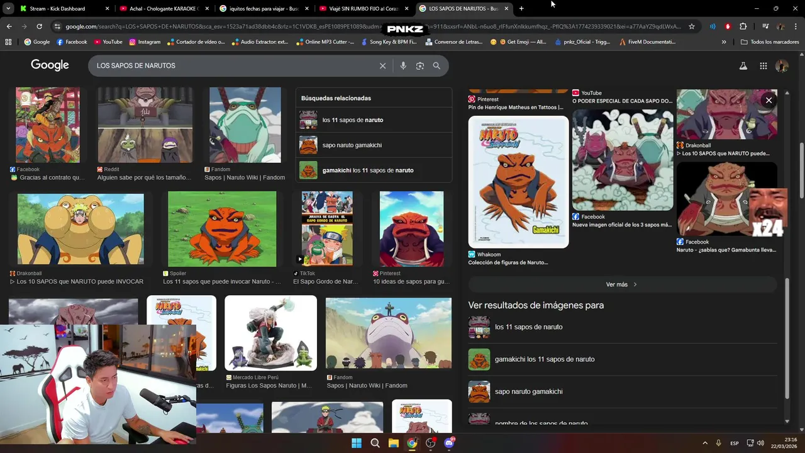Open Google Lens image search icon
The height and width of the screenshot is (453, 805).
[420, 65]
